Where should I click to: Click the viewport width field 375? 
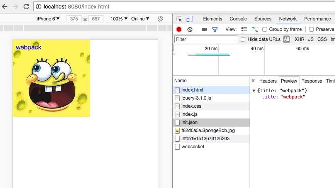coord(74,19)
